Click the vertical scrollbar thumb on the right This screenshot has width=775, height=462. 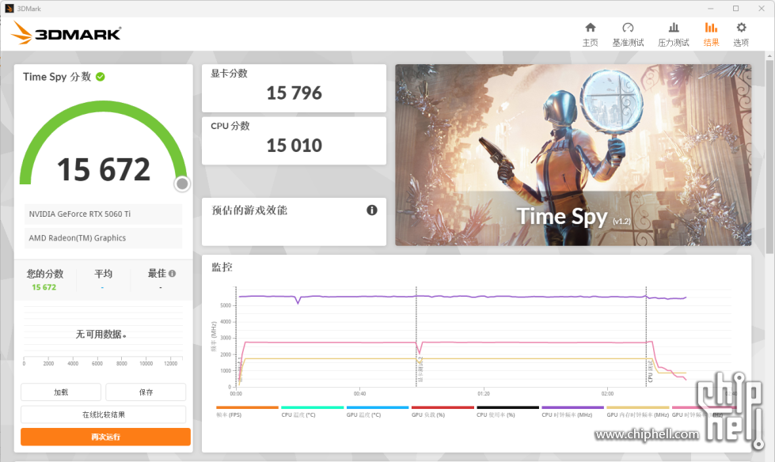[769, 157]
